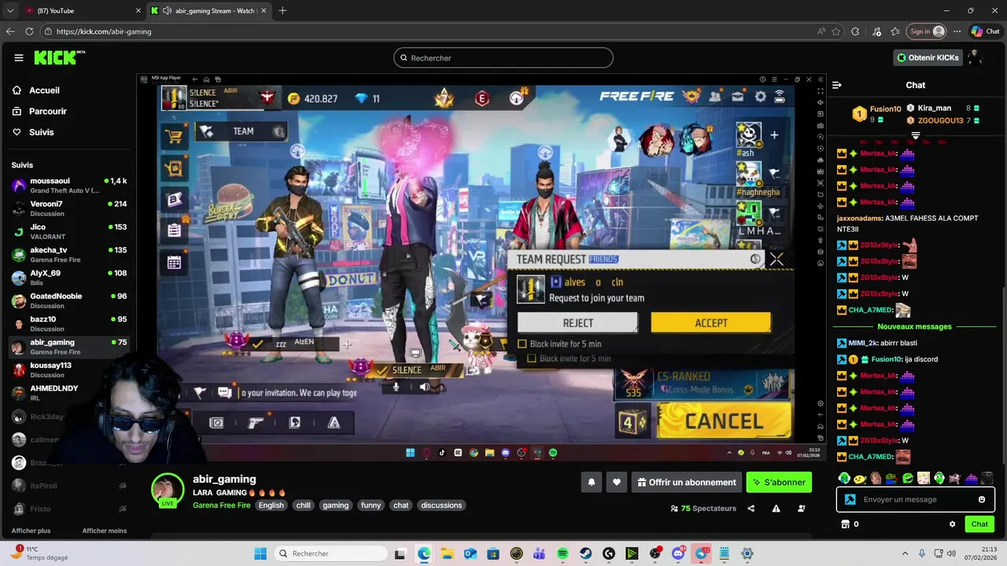Screen dimensions: 1007x566
Task: Open the Kick hamburger sidebar menu
Action: coord(19,57)
